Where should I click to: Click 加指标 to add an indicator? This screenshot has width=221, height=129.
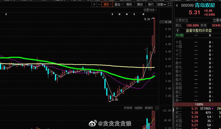pos(139,108)
